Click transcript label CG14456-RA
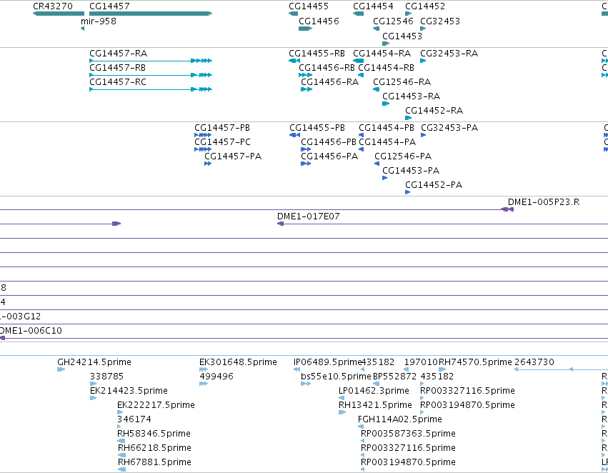This screenshot has height=473, width=608. 329,82
